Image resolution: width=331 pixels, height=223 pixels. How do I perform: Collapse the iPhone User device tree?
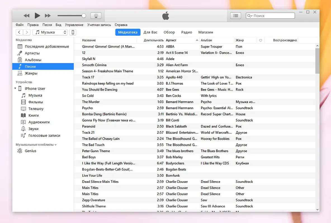[15, 88]
